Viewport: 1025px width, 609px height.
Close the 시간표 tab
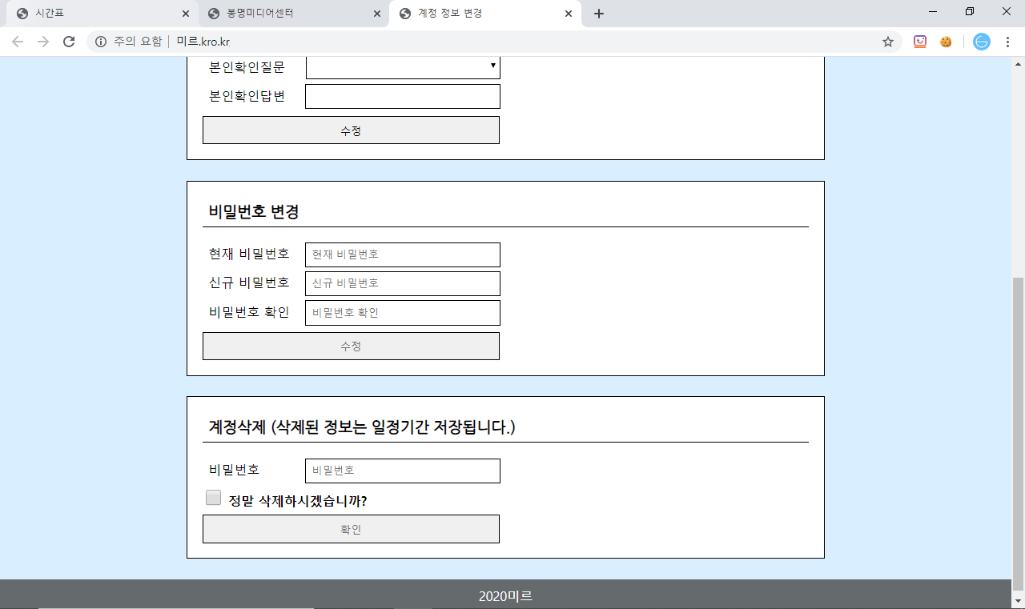click(185, 14)
